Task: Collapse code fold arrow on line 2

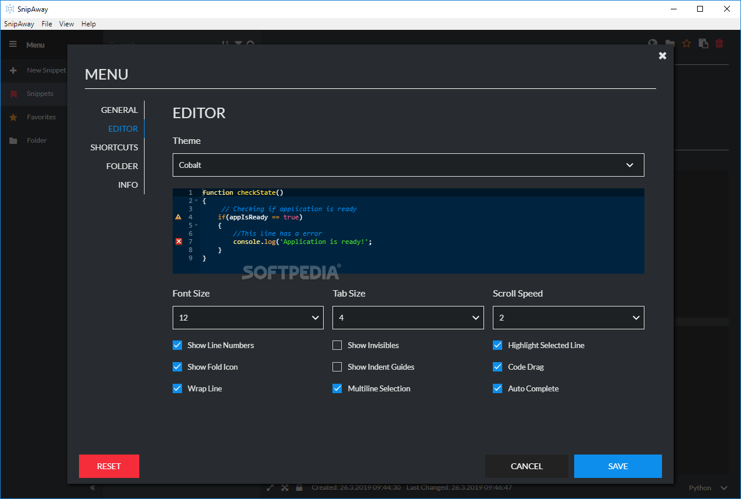Action: [196, 201]
